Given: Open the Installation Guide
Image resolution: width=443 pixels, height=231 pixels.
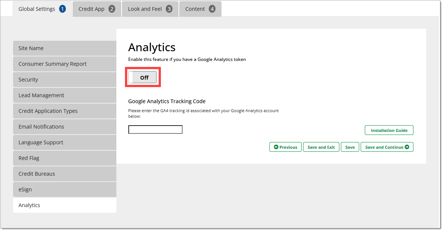Looking at the screenshot, I should (x=389, y=130).
